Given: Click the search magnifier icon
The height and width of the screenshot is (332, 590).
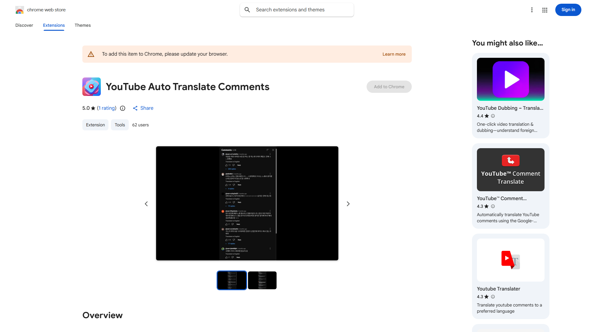Looking at the screenshot, I should (247, 10).
